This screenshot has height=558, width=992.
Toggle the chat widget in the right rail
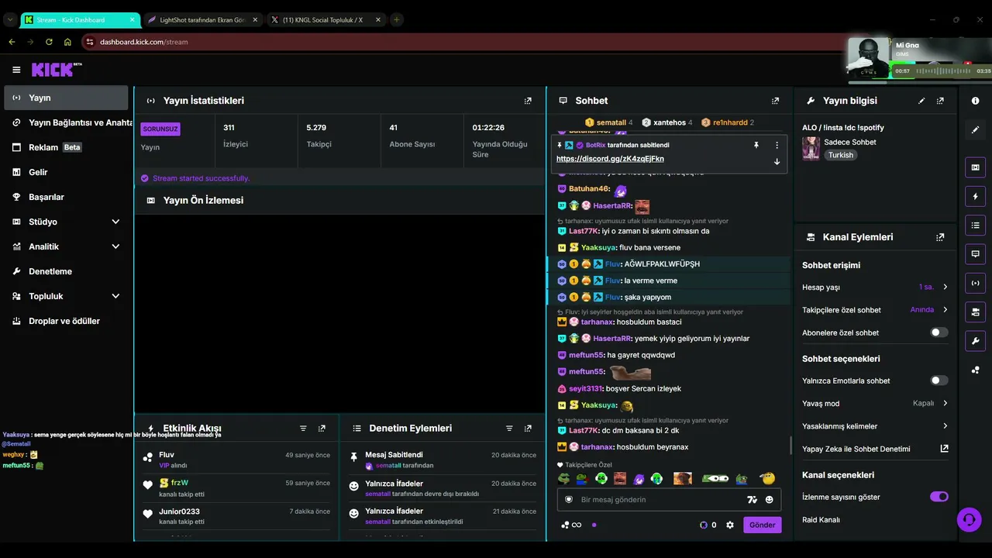point(975,253)
